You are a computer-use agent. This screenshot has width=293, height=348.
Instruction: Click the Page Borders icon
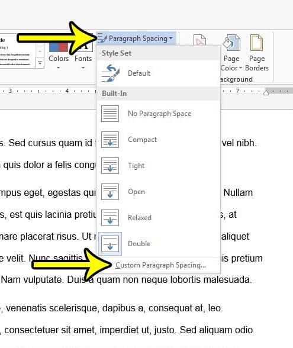[257, 43]
